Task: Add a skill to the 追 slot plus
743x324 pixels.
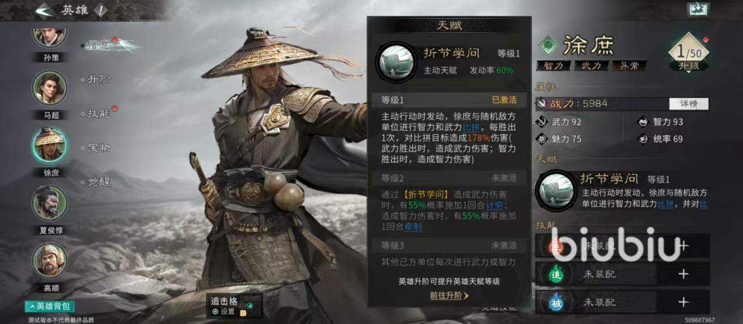Action: pos(683,274)
